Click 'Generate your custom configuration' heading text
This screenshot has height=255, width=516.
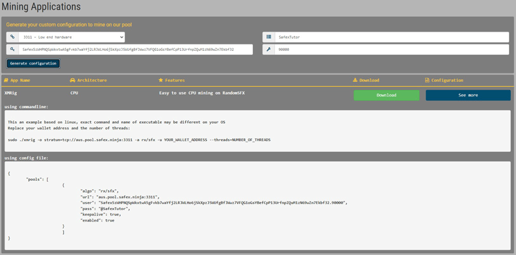[69, 24]
